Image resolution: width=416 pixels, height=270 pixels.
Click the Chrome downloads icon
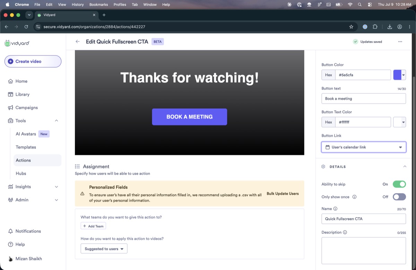pyautogui.click(x=390, y=27)
